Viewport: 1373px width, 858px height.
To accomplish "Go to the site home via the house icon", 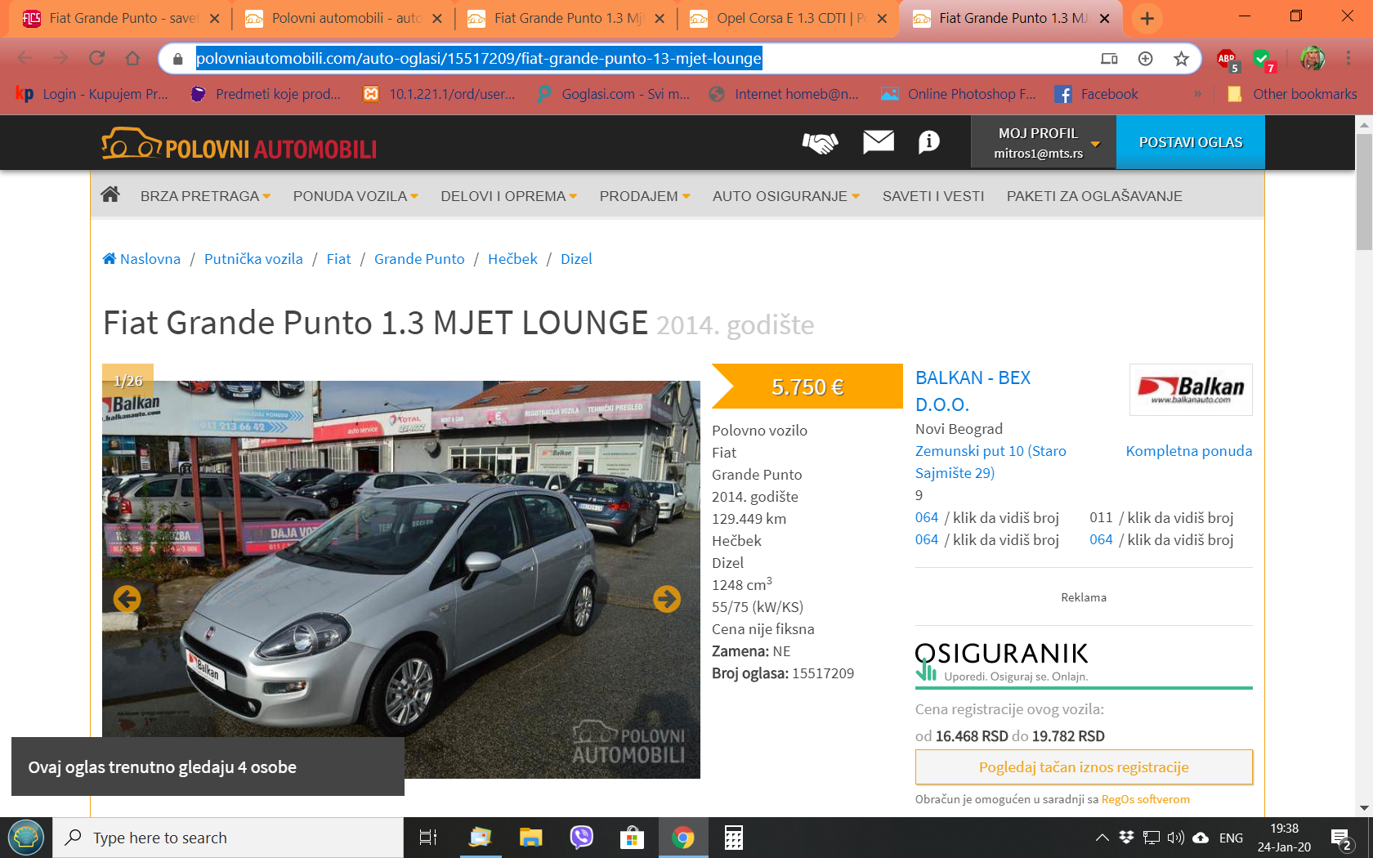I will (110, 194).
